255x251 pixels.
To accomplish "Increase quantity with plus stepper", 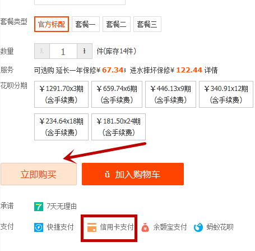I will pyautogui.click(x=85, y=51).
